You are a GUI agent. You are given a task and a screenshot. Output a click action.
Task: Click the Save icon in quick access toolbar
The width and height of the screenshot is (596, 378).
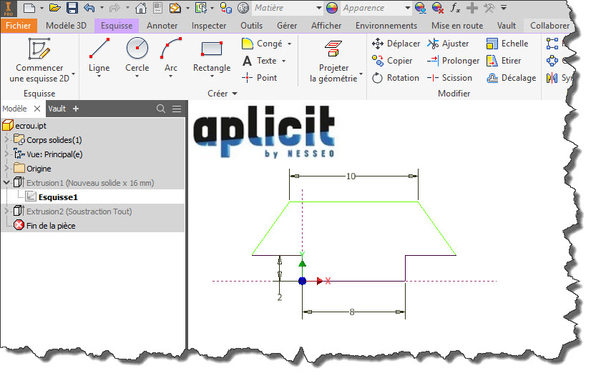coord(72,9)
